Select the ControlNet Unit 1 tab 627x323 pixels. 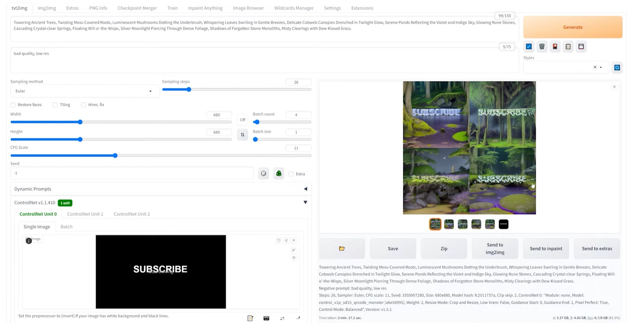coord(85,214)
